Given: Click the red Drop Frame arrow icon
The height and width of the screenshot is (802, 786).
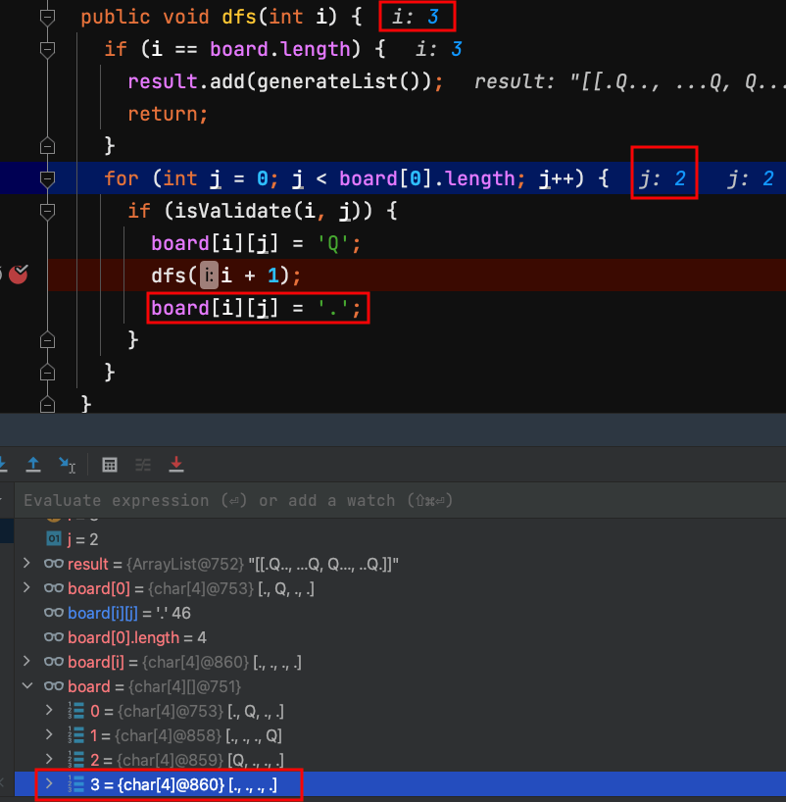Looking at the screenshot, I should (x=176, y=464).
